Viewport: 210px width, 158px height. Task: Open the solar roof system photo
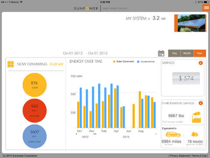[x=190, y=23]
